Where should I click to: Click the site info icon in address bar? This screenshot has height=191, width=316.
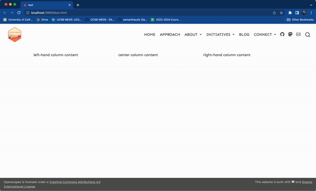(x=28, y=13)
